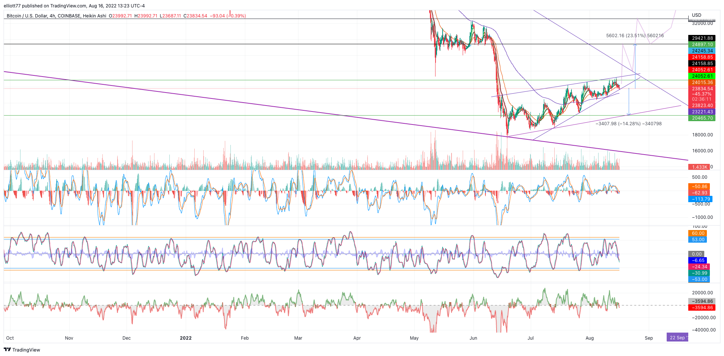Viewport: 724px width, 356px height.
Task: Click the red 24158.85 price label
Action: tap(702, 57)
